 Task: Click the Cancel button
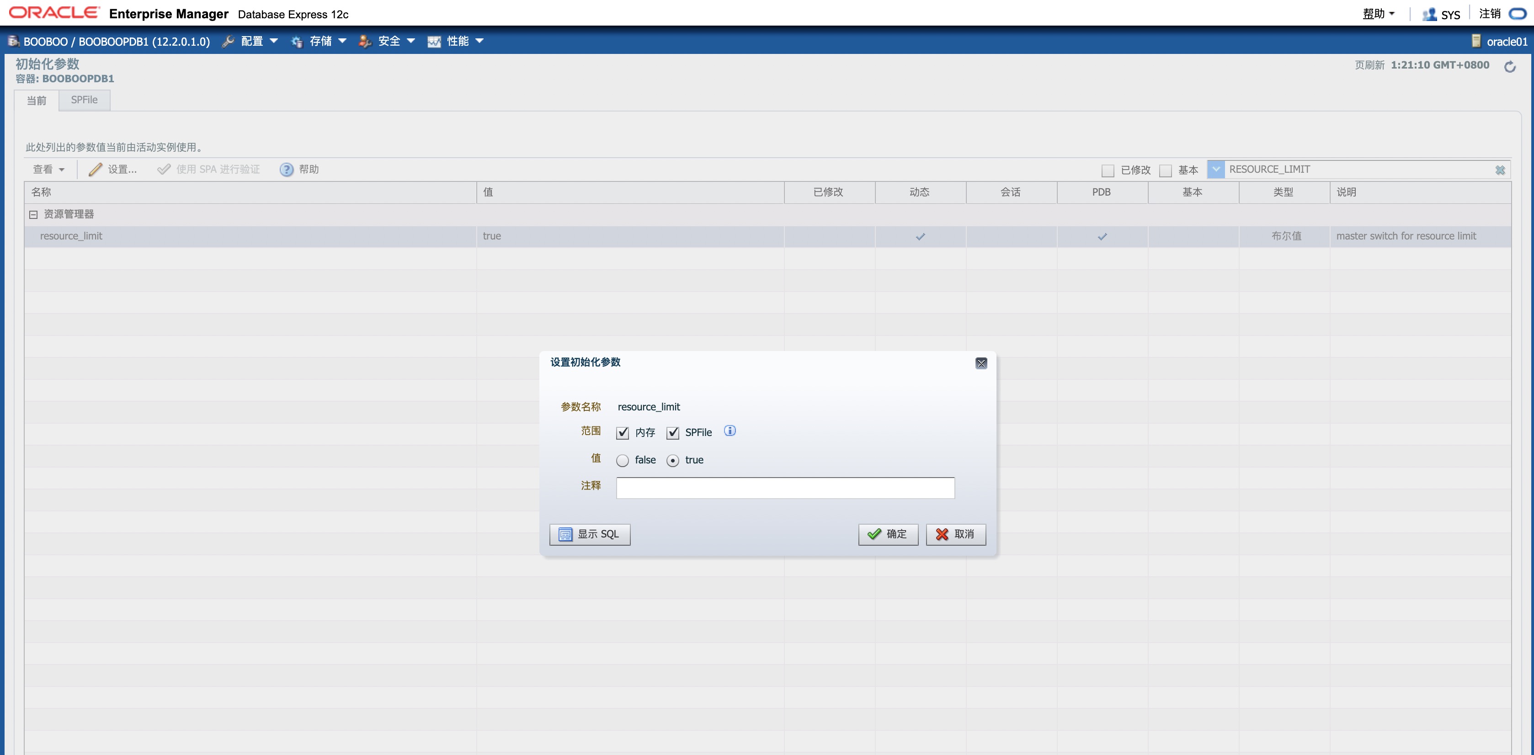click(x=955, y=534)
